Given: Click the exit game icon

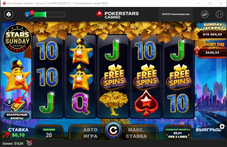Looking at the screenshot, I should (x=219, y=14).
